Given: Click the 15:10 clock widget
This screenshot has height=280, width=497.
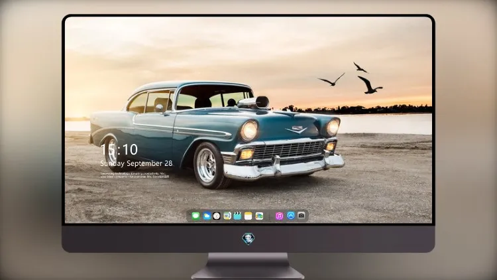Looking at the screenshot, I should point(119,149).
